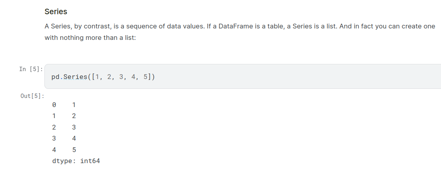Click index label 0 in the output
This screenshot has height=171, width=441.
tap(54, 105)
